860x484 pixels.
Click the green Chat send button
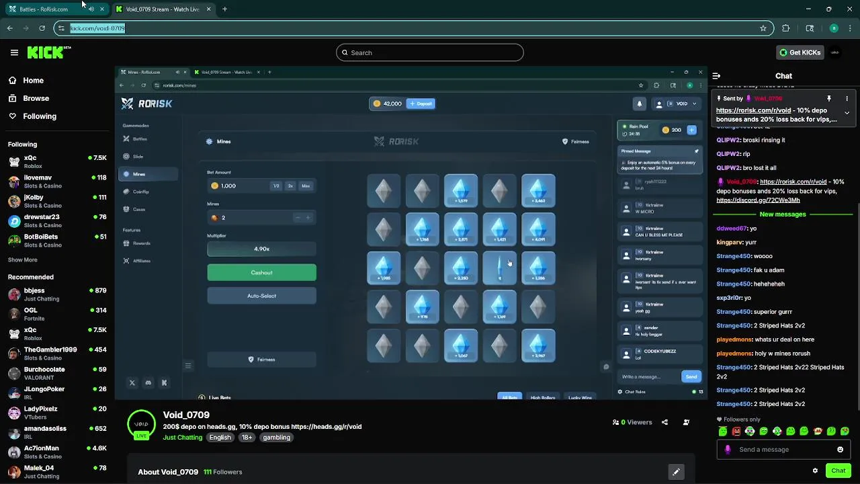tap(838, 471)
